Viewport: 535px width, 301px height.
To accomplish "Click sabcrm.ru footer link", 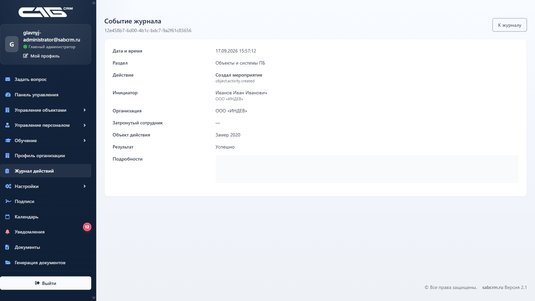I will coord(493,287).
